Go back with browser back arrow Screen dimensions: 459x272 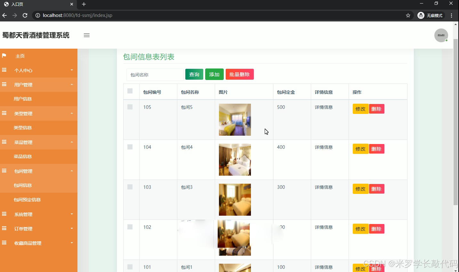click(4, 15)
